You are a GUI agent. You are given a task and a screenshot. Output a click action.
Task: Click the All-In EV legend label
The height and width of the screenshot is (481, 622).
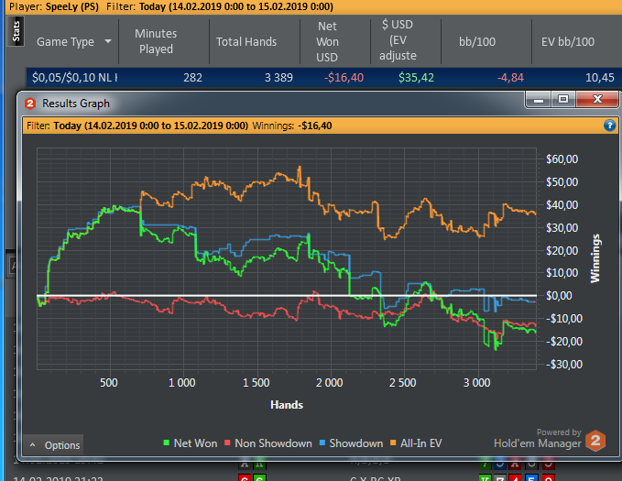(420, 443)
